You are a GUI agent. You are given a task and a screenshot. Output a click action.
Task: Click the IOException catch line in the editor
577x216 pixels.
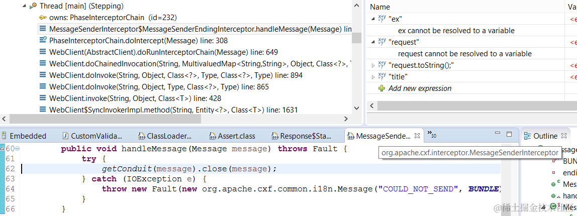(144, 179)
